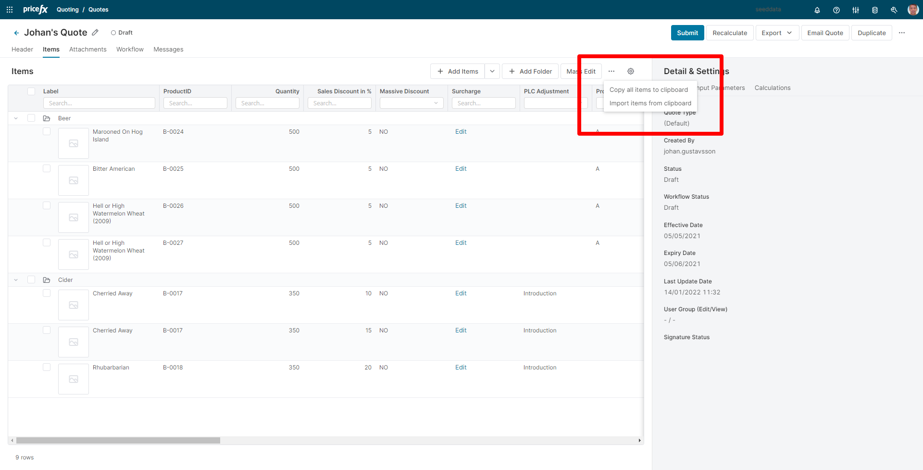The image size is (923, 470).
Task: Open the items table settings gear
Action: [x=630, y=71]
